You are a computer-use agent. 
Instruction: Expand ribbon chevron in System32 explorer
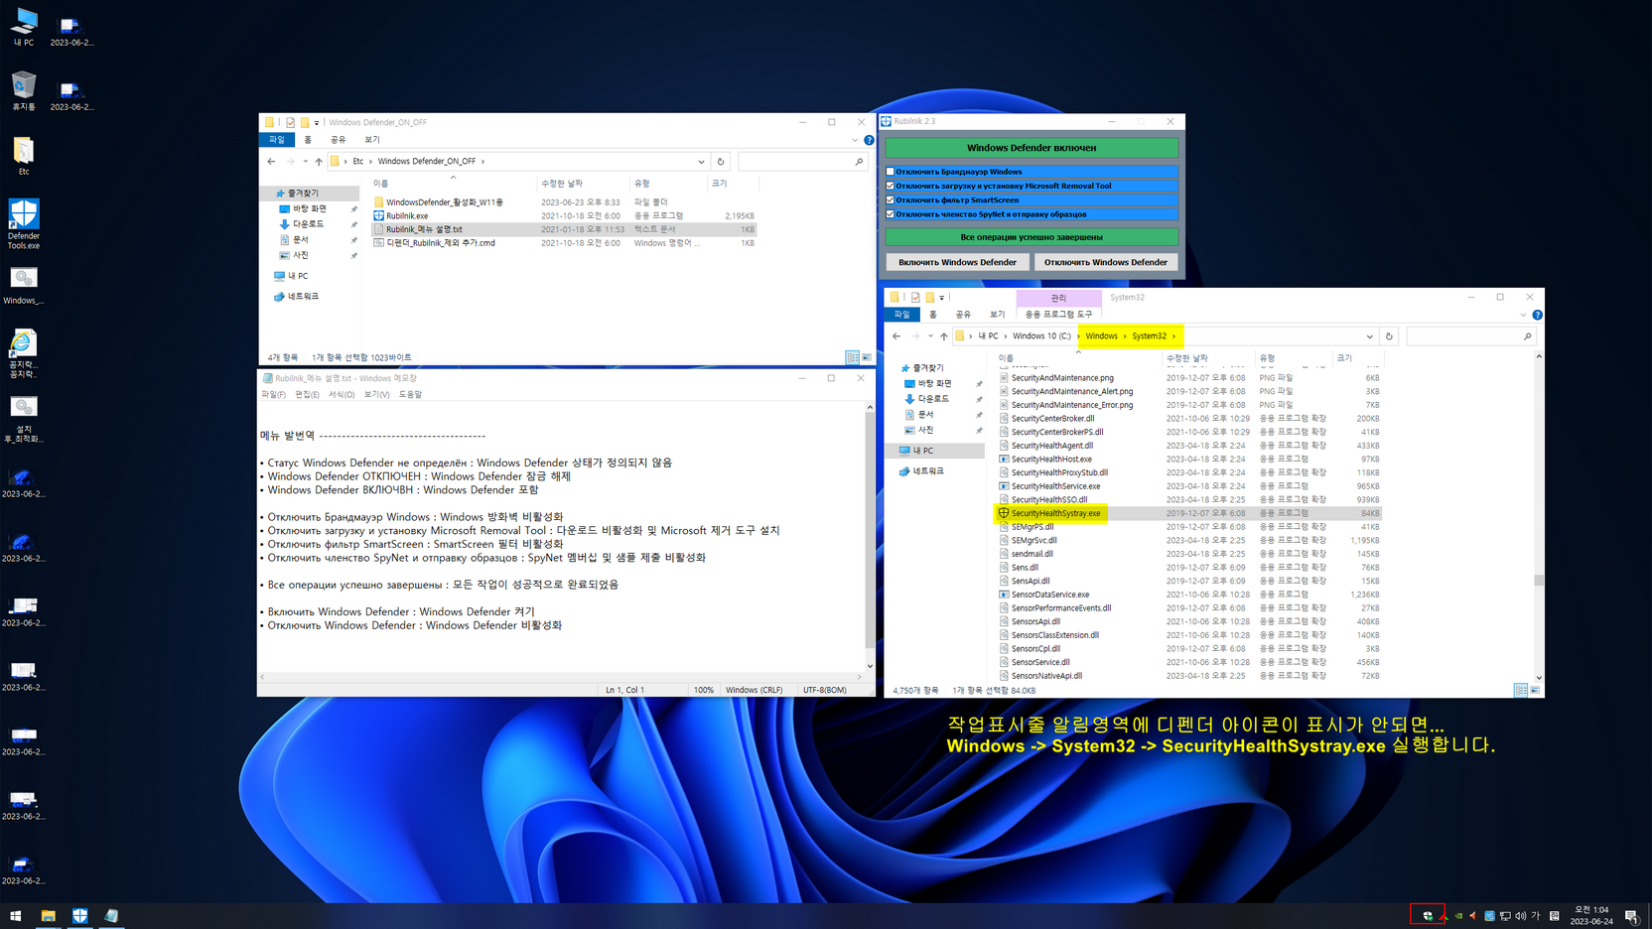[1523, 315]
